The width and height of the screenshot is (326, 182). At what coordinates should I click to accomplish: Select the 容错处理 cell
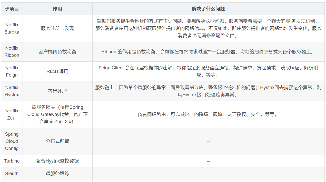point(57,91)
